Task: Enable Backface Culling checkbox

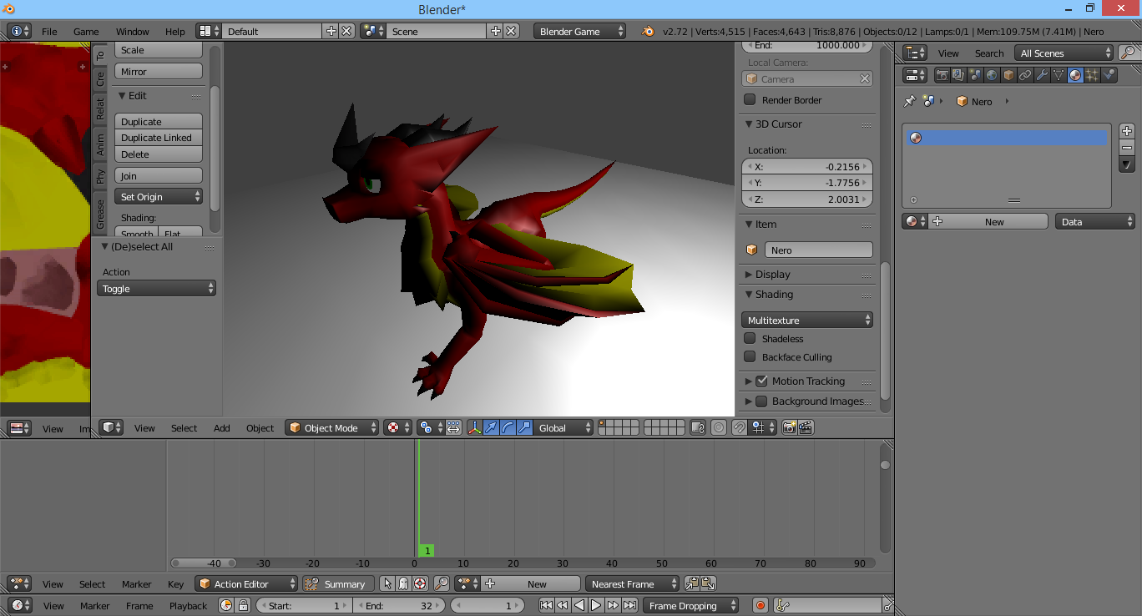Action: click(x=750, y=357)
